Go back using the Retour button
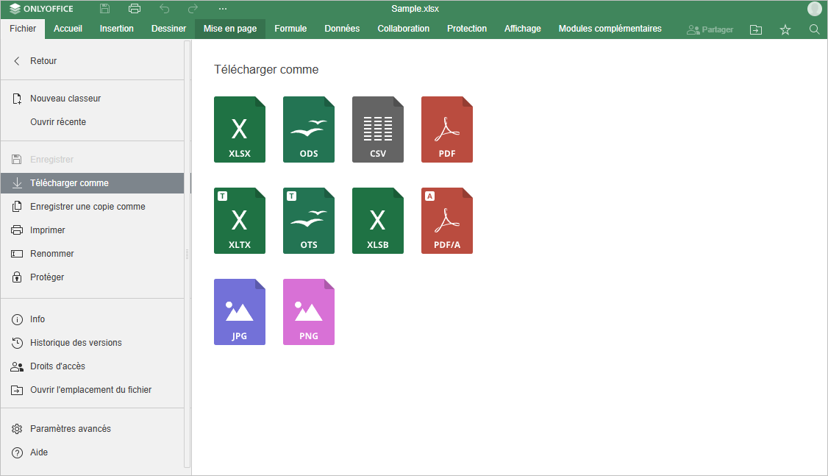This screenshot has height=476, width=828. 43,61
